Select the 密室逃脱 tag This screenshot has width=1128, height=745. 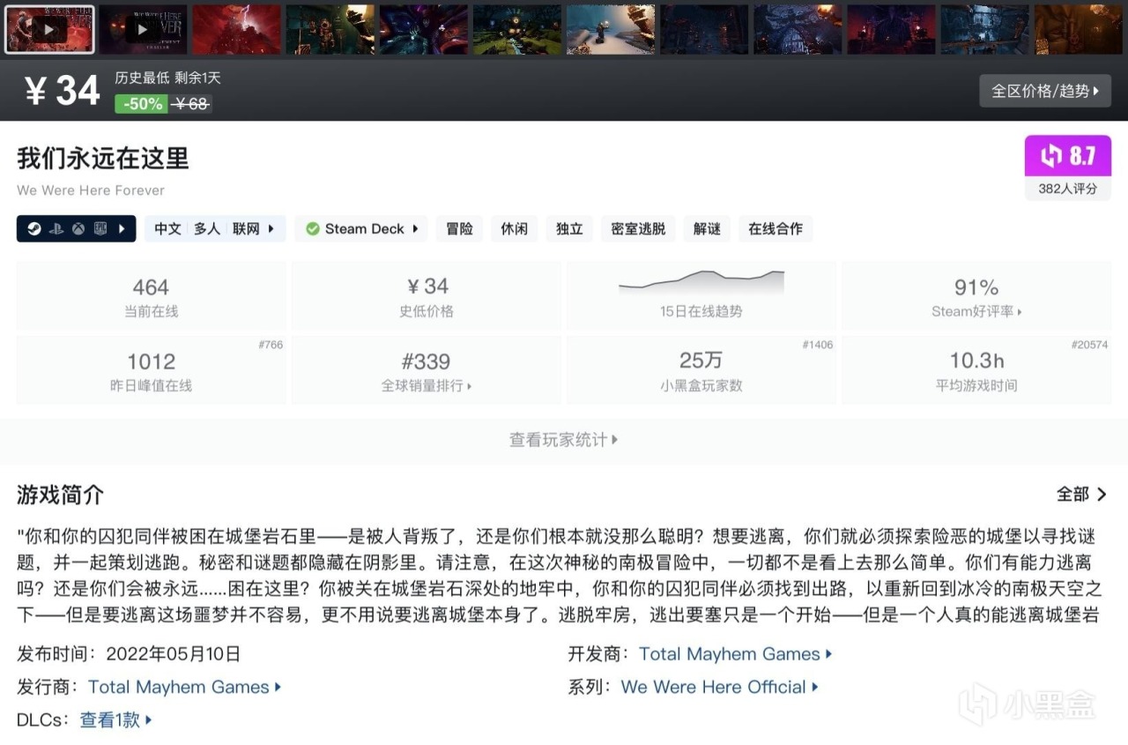pos(639,228)
